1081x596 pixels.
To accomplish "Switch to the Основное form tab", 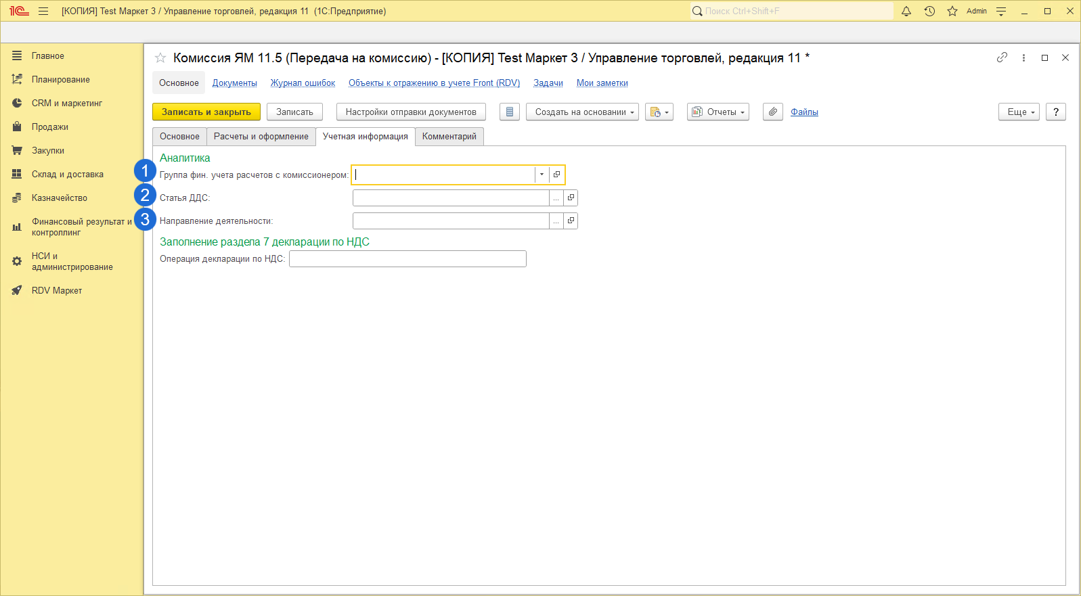I will point(179,137).
